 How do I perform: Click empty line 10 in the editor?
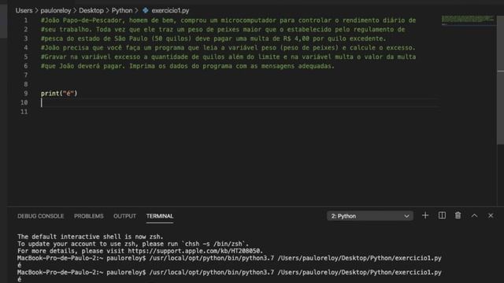coord(239,103)
